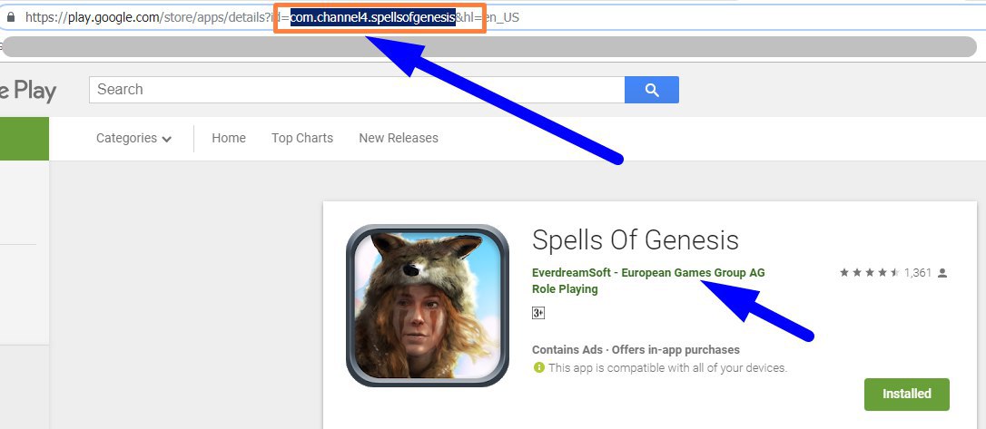986x429 pixels.
Task: Open New Releases tab
Action: (x=399, y=138)
